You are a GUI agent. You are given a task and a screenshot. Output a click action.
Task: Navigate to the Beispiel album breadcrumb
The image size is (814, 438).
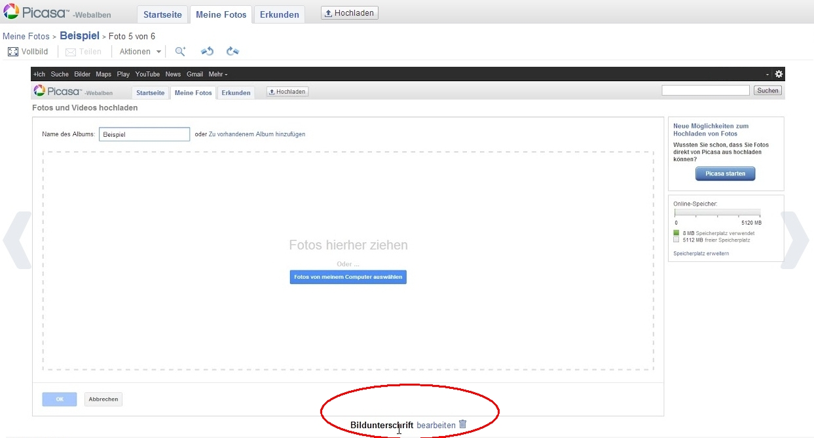[79, 35]
